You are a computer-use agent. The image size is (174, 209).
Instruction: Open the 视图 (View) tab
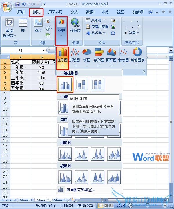(120, 12)
